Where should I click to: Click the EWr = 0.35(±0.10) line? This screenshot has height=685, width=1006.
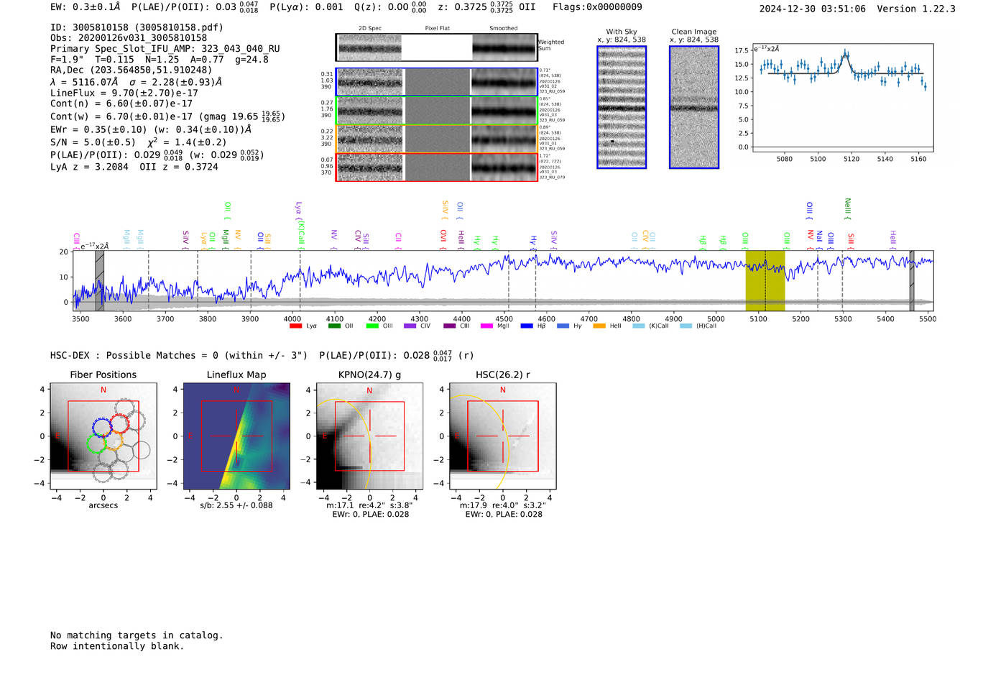tap(151, 129)
